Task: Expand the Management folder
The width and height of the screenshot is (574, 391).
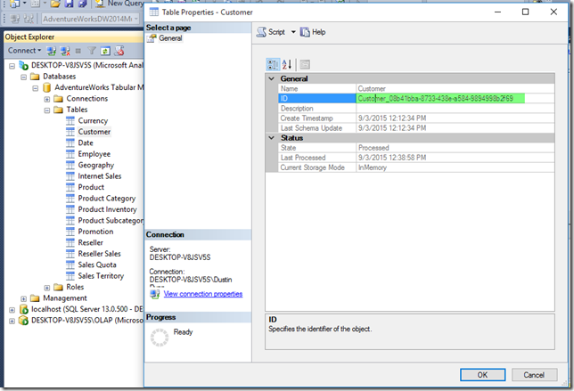Action: click(23, 299)
